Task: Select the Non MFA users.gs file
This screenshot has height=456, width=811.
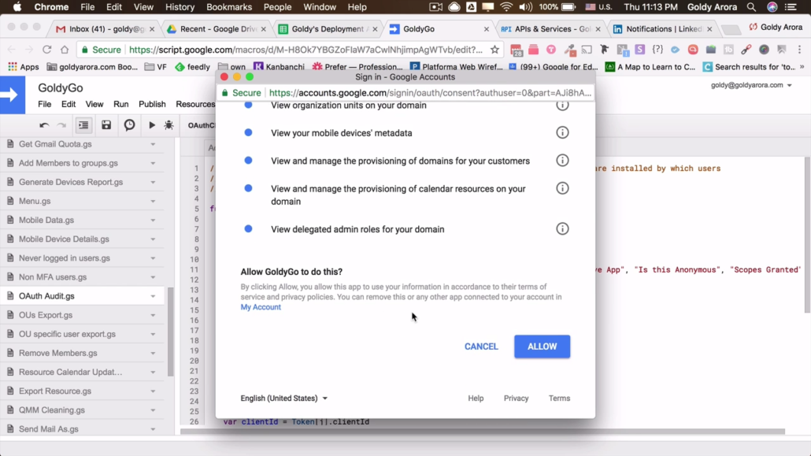Action: [82, 277]
